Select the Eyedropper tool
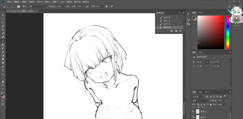 [3, 33]
